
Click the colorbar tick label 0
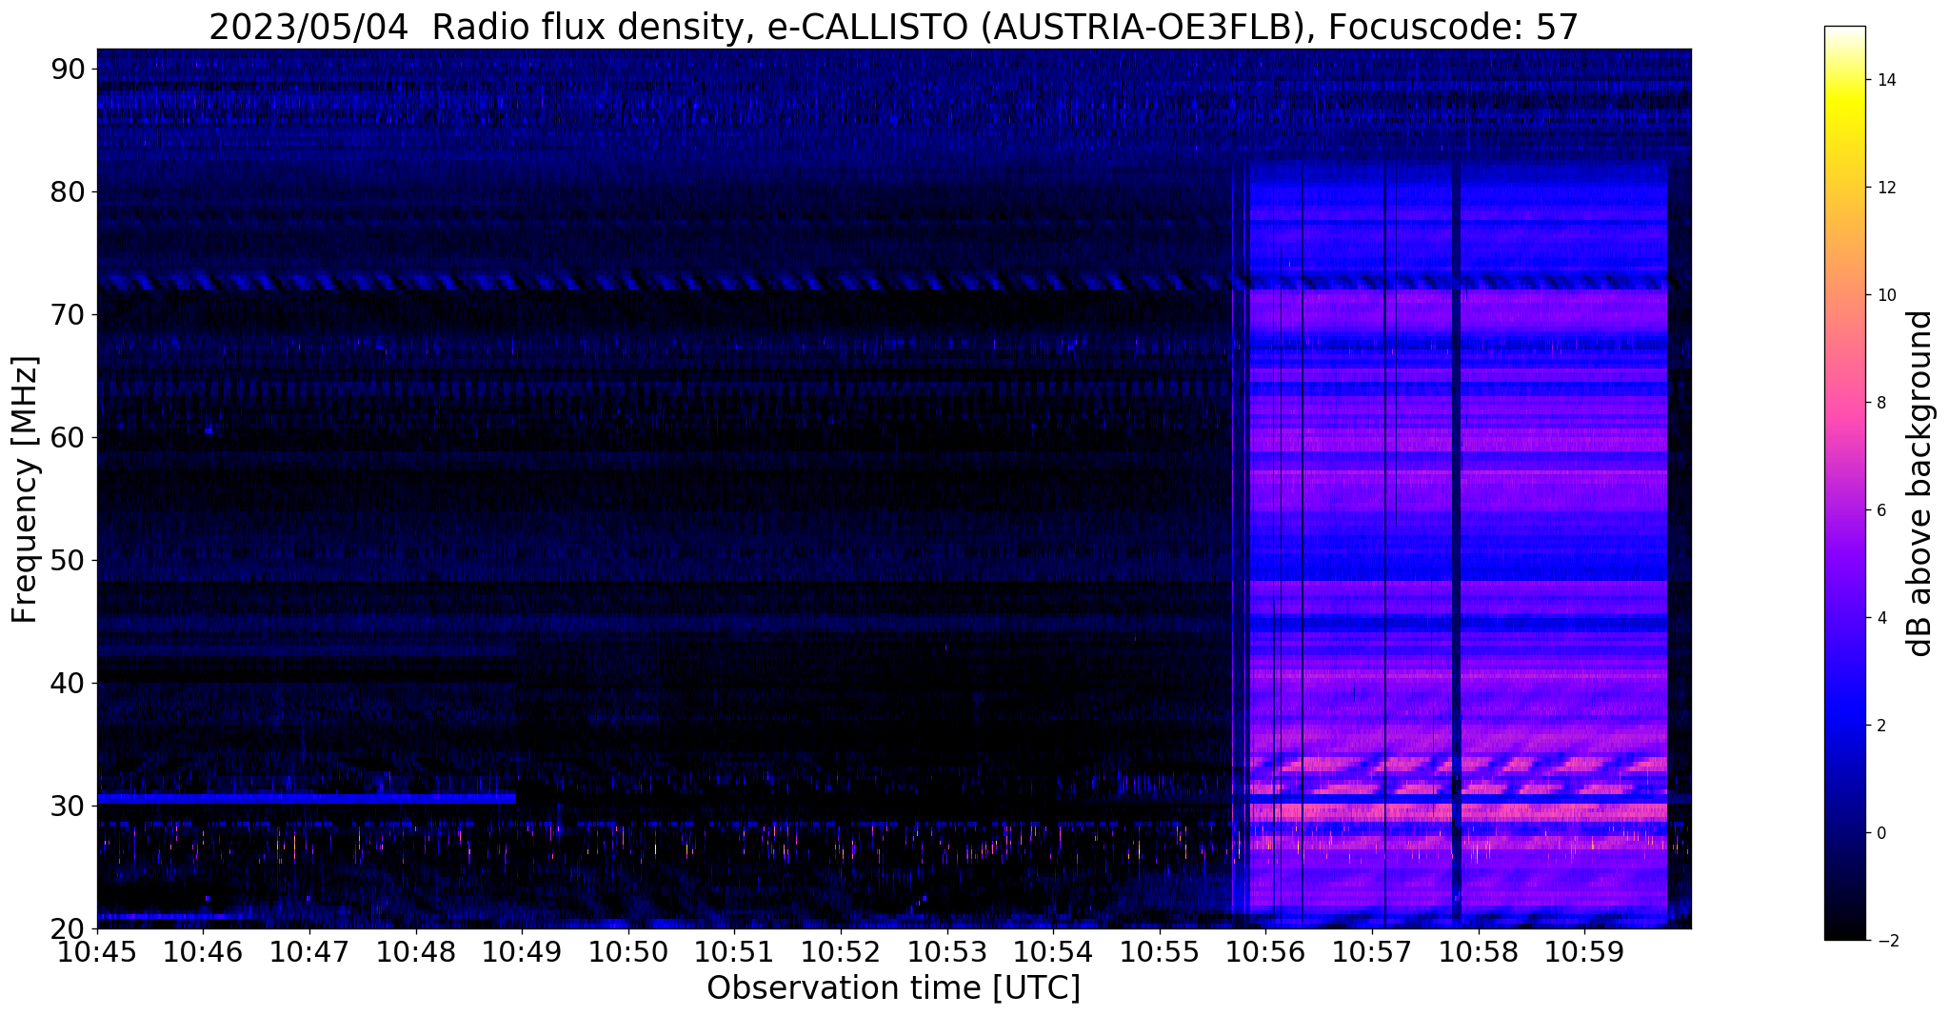(x=1879, y=833)
